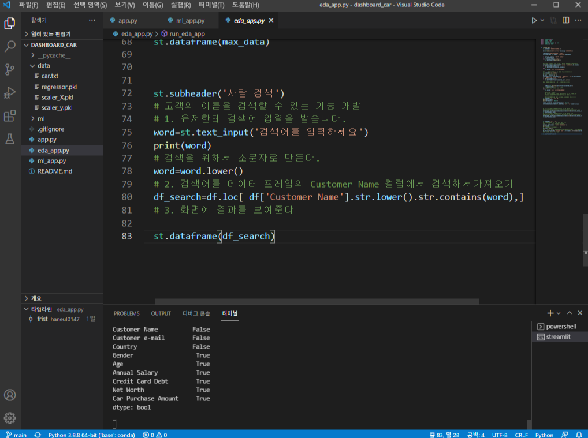The image size is (588, 438).
Task: Select the frist commit in timeline
Action: pyautogui.click(x=62, y=319)
